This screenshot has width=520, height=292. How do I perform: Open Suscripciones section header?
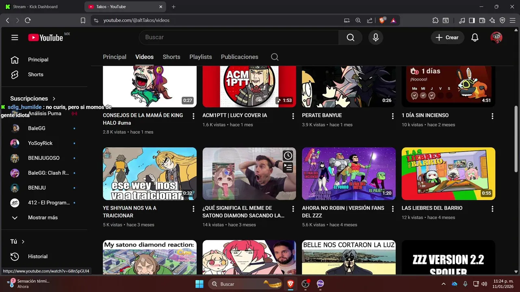click(33, 99)
